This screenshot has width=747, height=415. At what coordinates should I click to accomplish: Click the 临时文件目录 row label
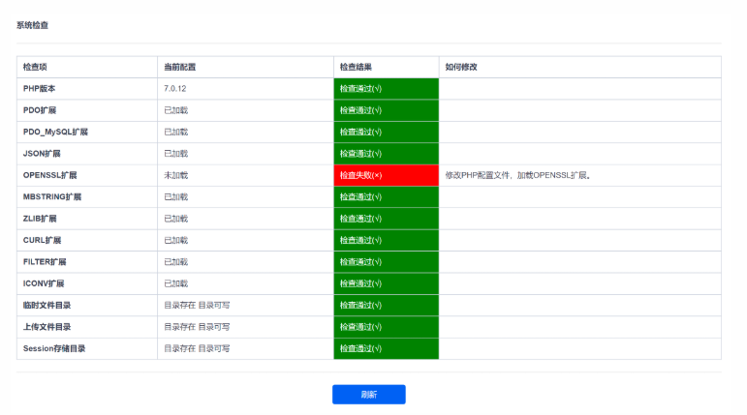click(47, 306)
